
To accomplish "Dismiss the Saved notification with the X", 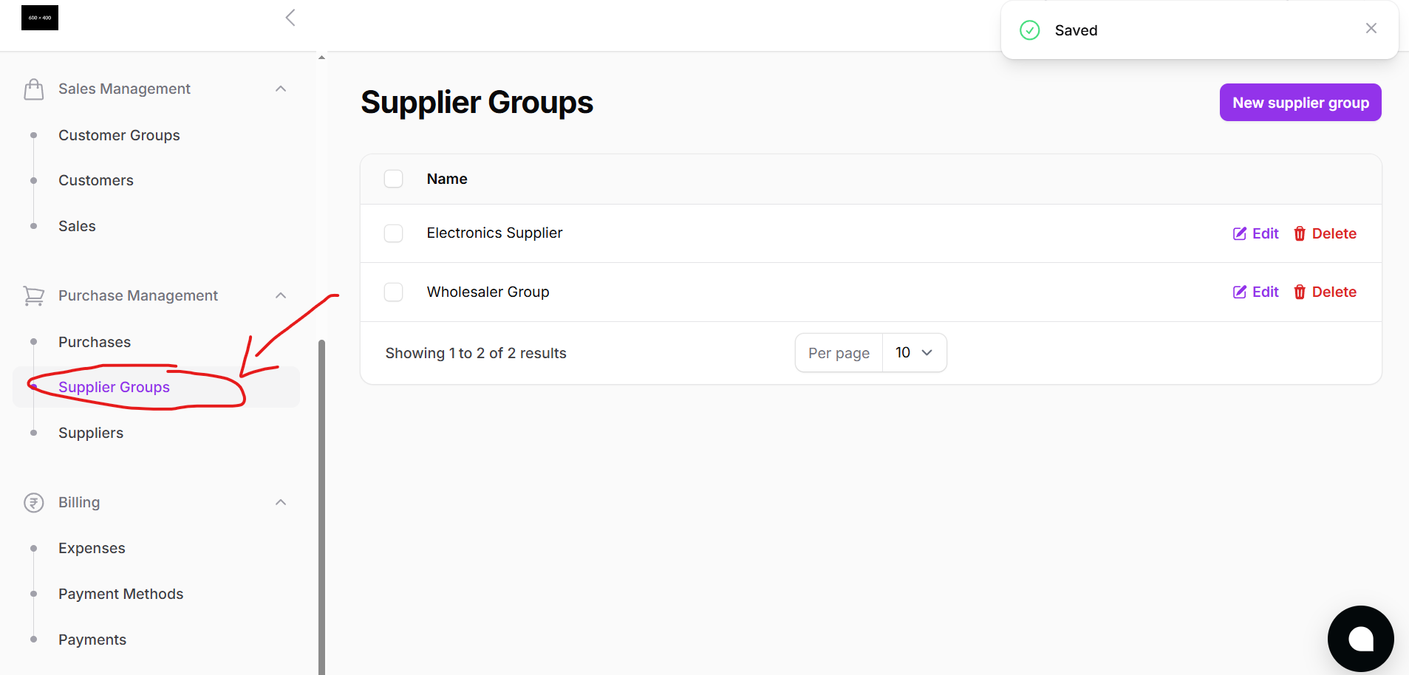I will tap(1371, 28).
